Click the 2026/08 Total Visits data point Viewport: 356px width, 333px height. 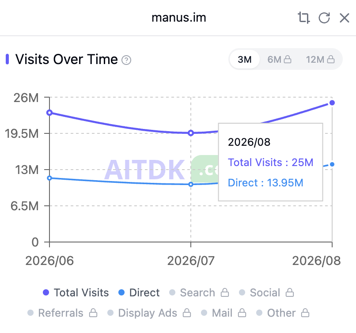click(332, 103)
